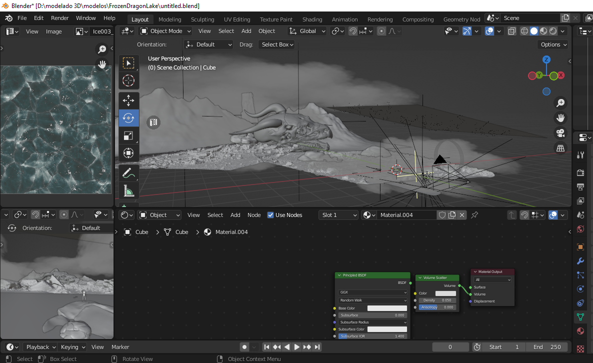Switch to the Shading workspace tab
Viewport: 593px width, 363px height.
pyautogui.click(x=312, y=19)
